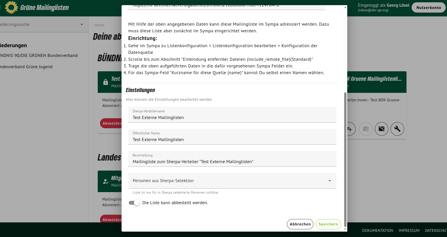The height and width of the screenshot is (237, 447).
Task: Click the 'Einrichtung:' heading in dialog
Action: tap(143, 38)
